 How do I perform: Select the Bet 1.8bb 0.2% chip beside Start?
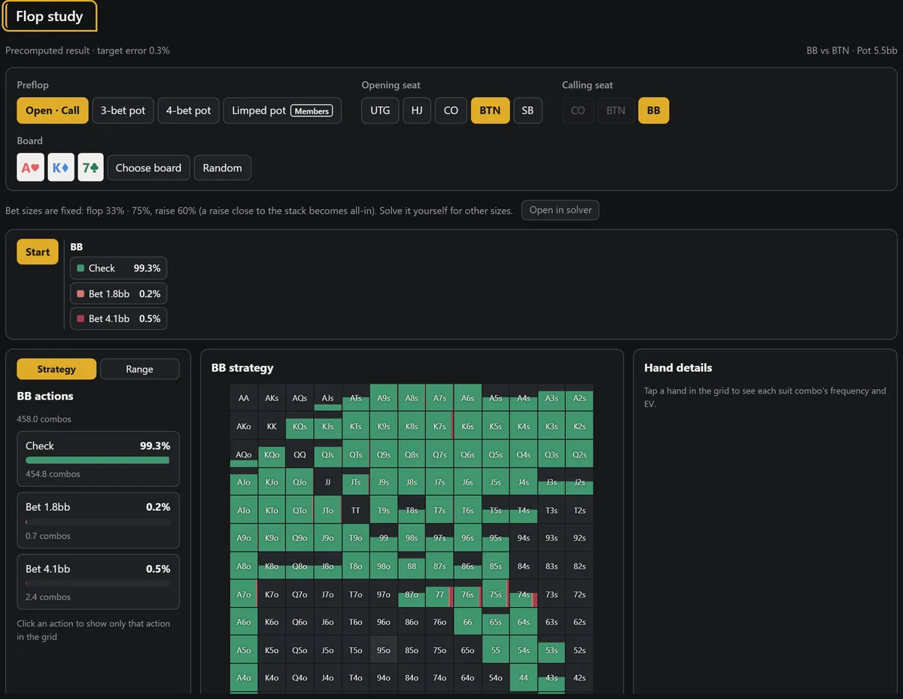coord(119,293)
